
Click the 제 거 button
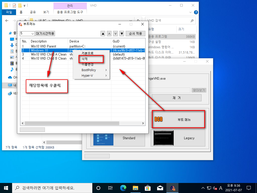pyautogui.click(x=176, y=98)
